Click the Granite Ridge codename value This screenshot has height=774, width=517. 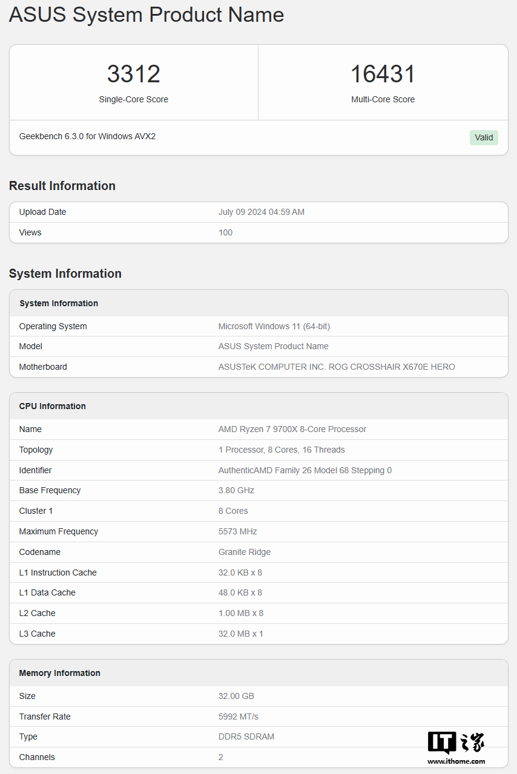tap(244, 552)
